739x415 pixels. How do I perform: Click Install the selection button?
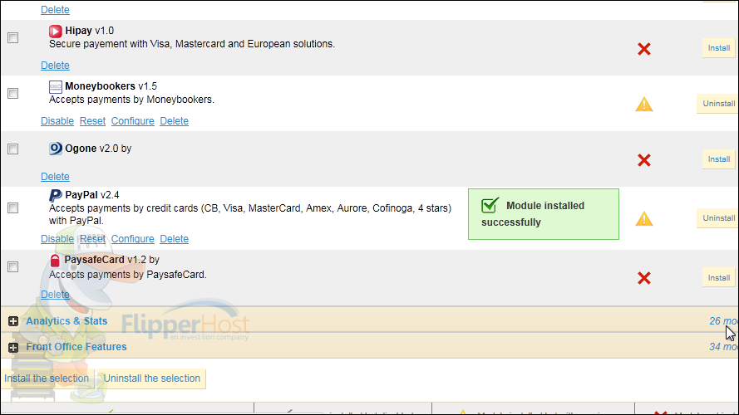[x=47, y=378]
